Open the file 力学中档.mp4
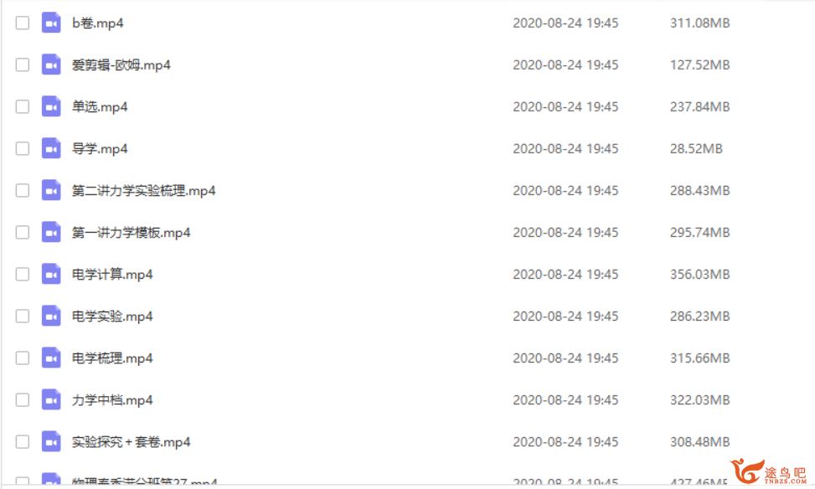Image resolution: width=815 pixels, height=489 pixels. pos(112,400)
